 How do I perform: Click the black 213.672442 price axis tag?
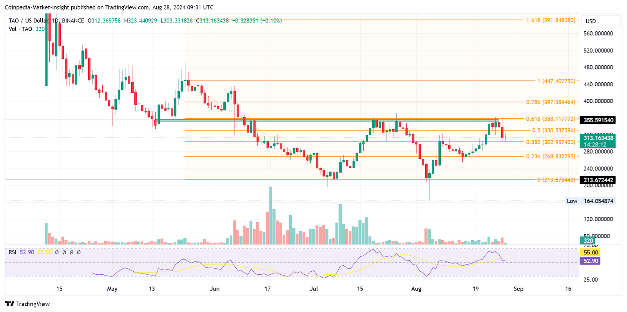tap(597, 180)
